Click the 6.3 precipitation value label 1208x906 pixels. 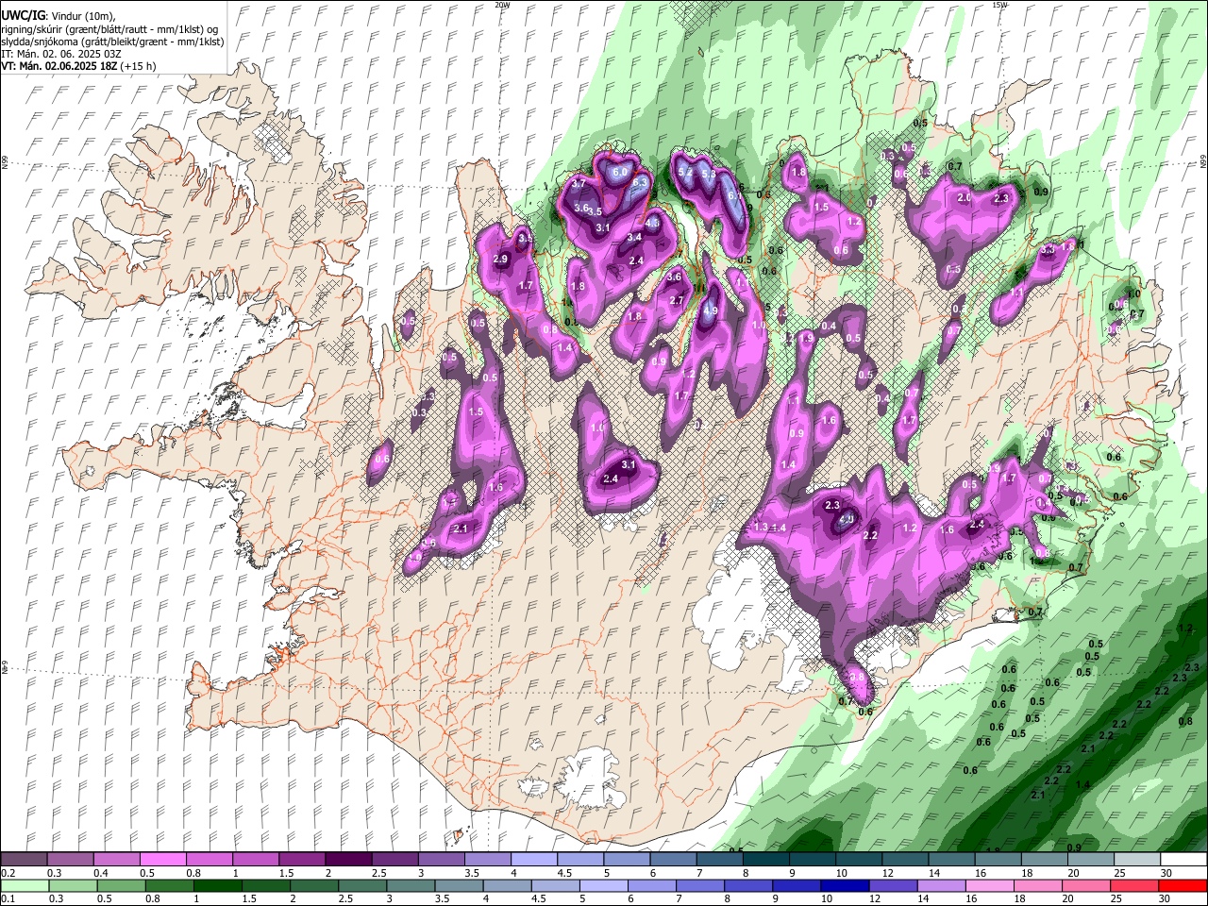coord(640,182)
